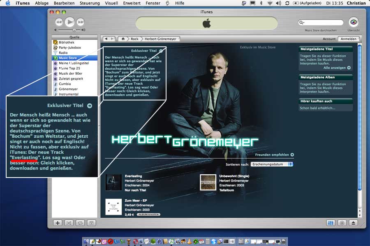The width and height of the screenshot is (370, 246).
Task: Skip to the next track
Action: pos(81,22)
